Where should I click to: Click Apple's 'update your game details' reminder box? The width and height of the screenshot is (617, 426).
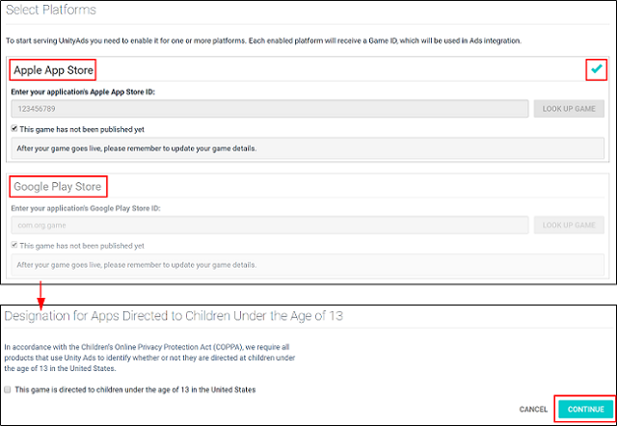click(308, 148)
